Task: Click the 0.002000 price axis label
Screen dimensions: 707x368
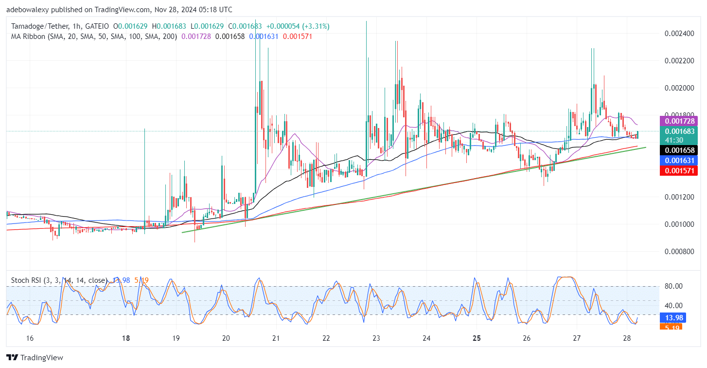Action: (x=678, y=88)
